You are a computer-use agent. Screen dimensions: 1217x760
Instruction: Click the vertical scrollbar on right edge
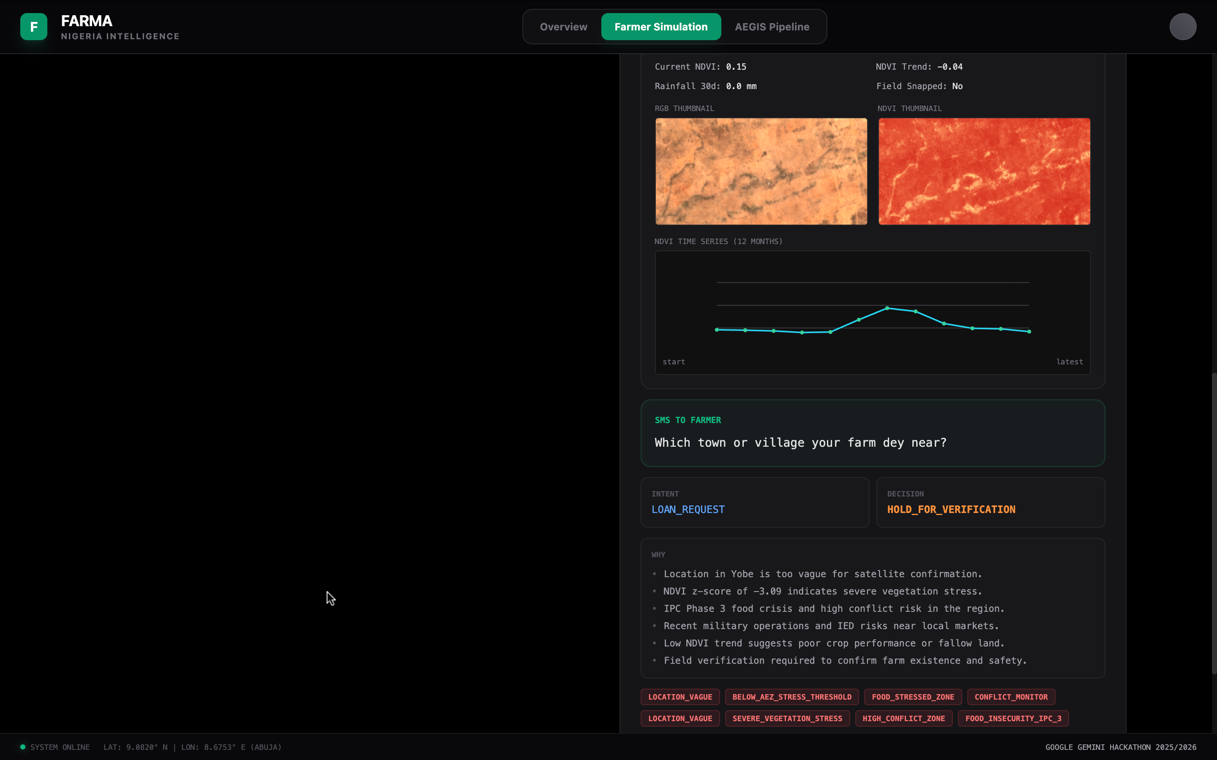tap(1214, 523)
